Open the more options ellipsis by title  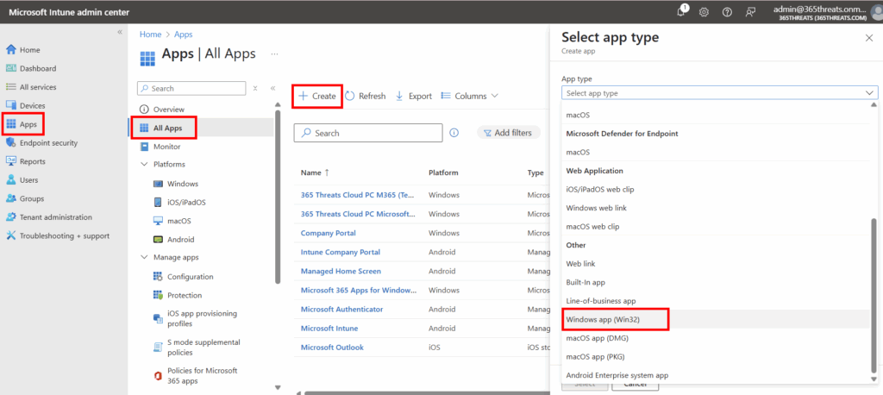click(x=274, y=54)
